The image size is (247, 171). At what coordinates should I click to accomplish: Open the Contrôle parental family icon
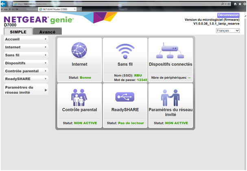pos(79,98)
